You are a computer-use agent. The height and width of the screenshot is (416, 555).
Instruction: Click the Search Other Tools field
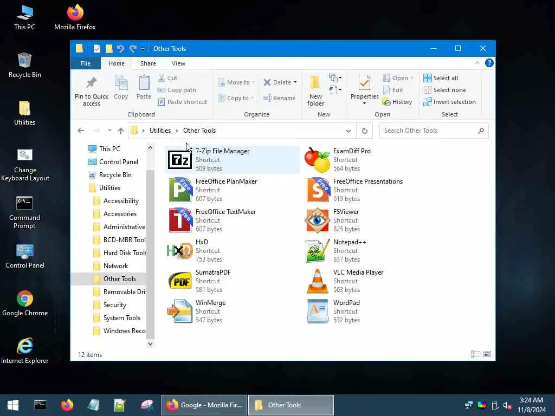[x=434, y=131]
